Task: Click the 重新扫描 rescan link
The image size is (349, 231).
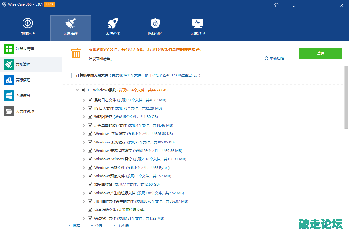Action: pos(274,58)
